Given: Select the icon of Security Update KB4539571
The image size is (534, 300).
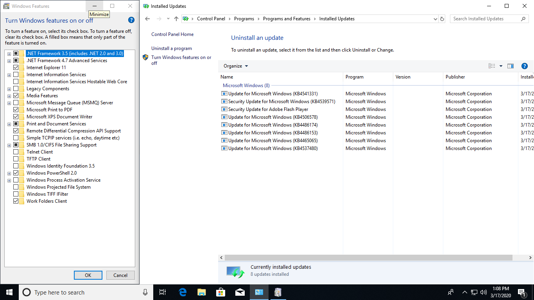Looking at the screenshot, I should (224, 102).
